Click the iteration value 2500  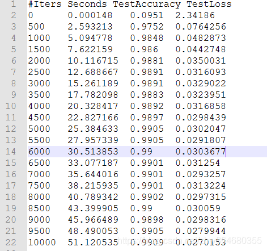(x=39, y=72)
